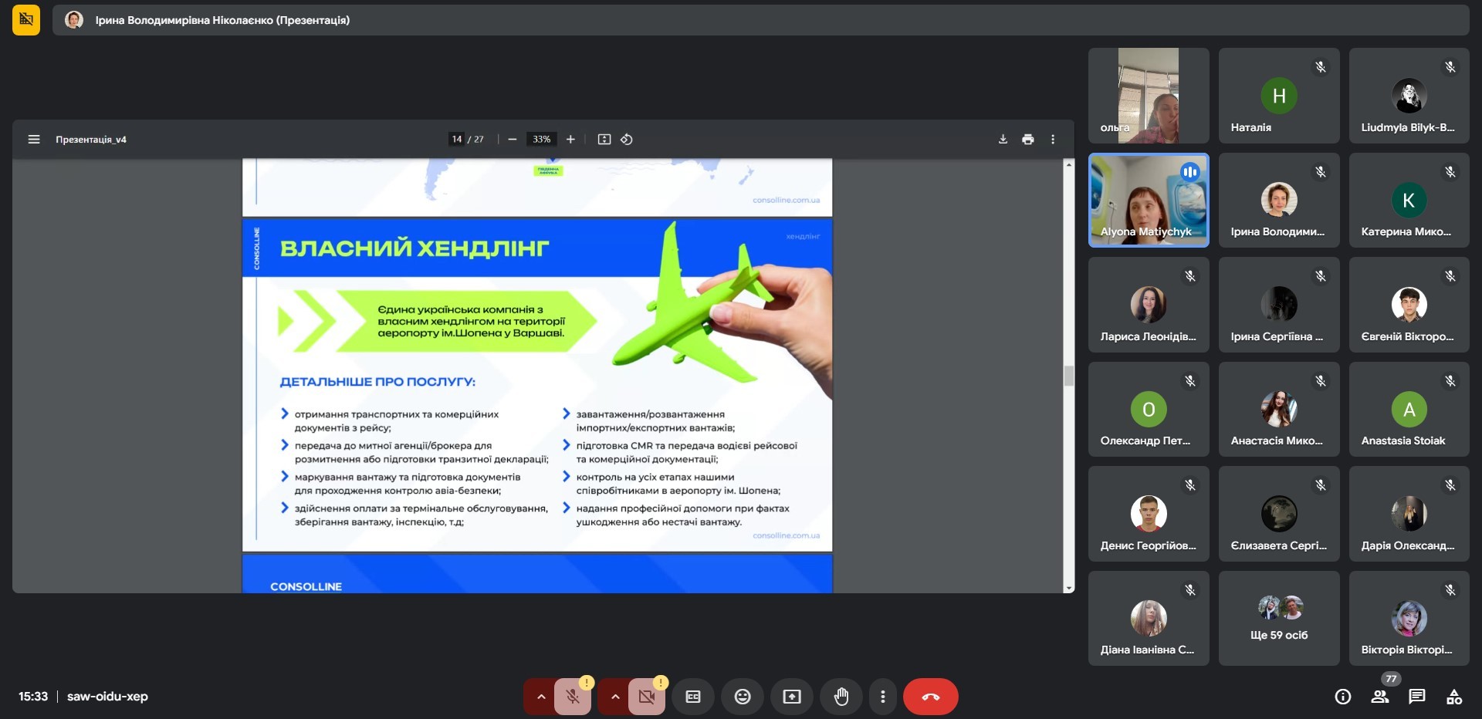Select Наталія participant tile
This screenshot has width=1482, height=719.
[1279, 96]
